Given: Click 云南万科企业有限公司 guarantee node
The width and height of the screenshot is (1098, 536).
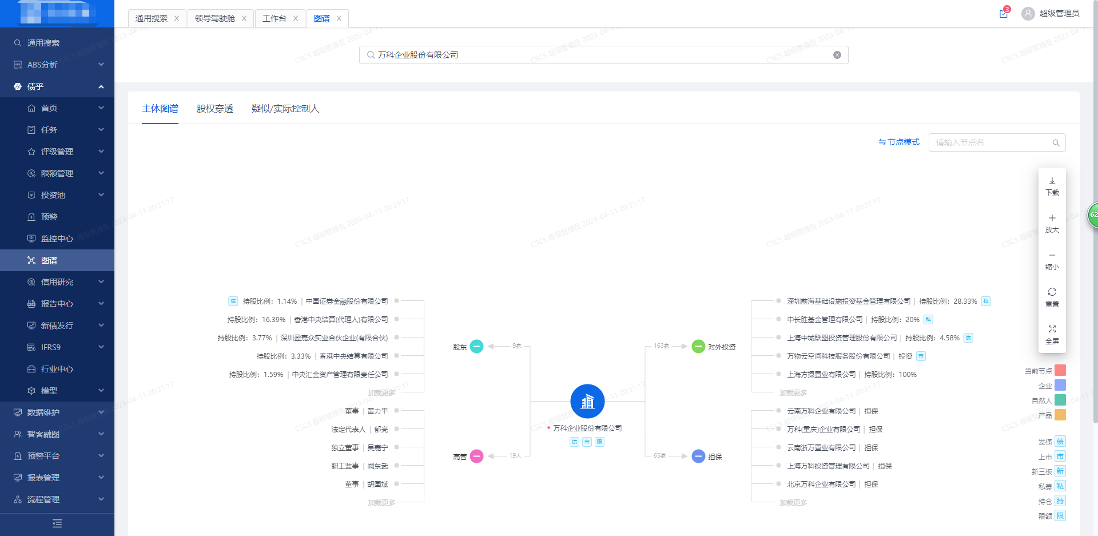Looking at the screenshot, I should [x=821, y=411].
